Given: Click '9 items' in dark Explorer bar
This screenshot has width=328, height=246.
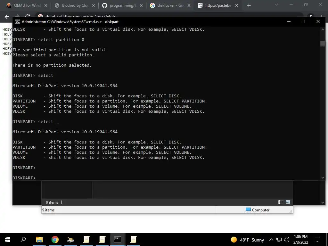Looking at the screenshot, I should (52, 202).
